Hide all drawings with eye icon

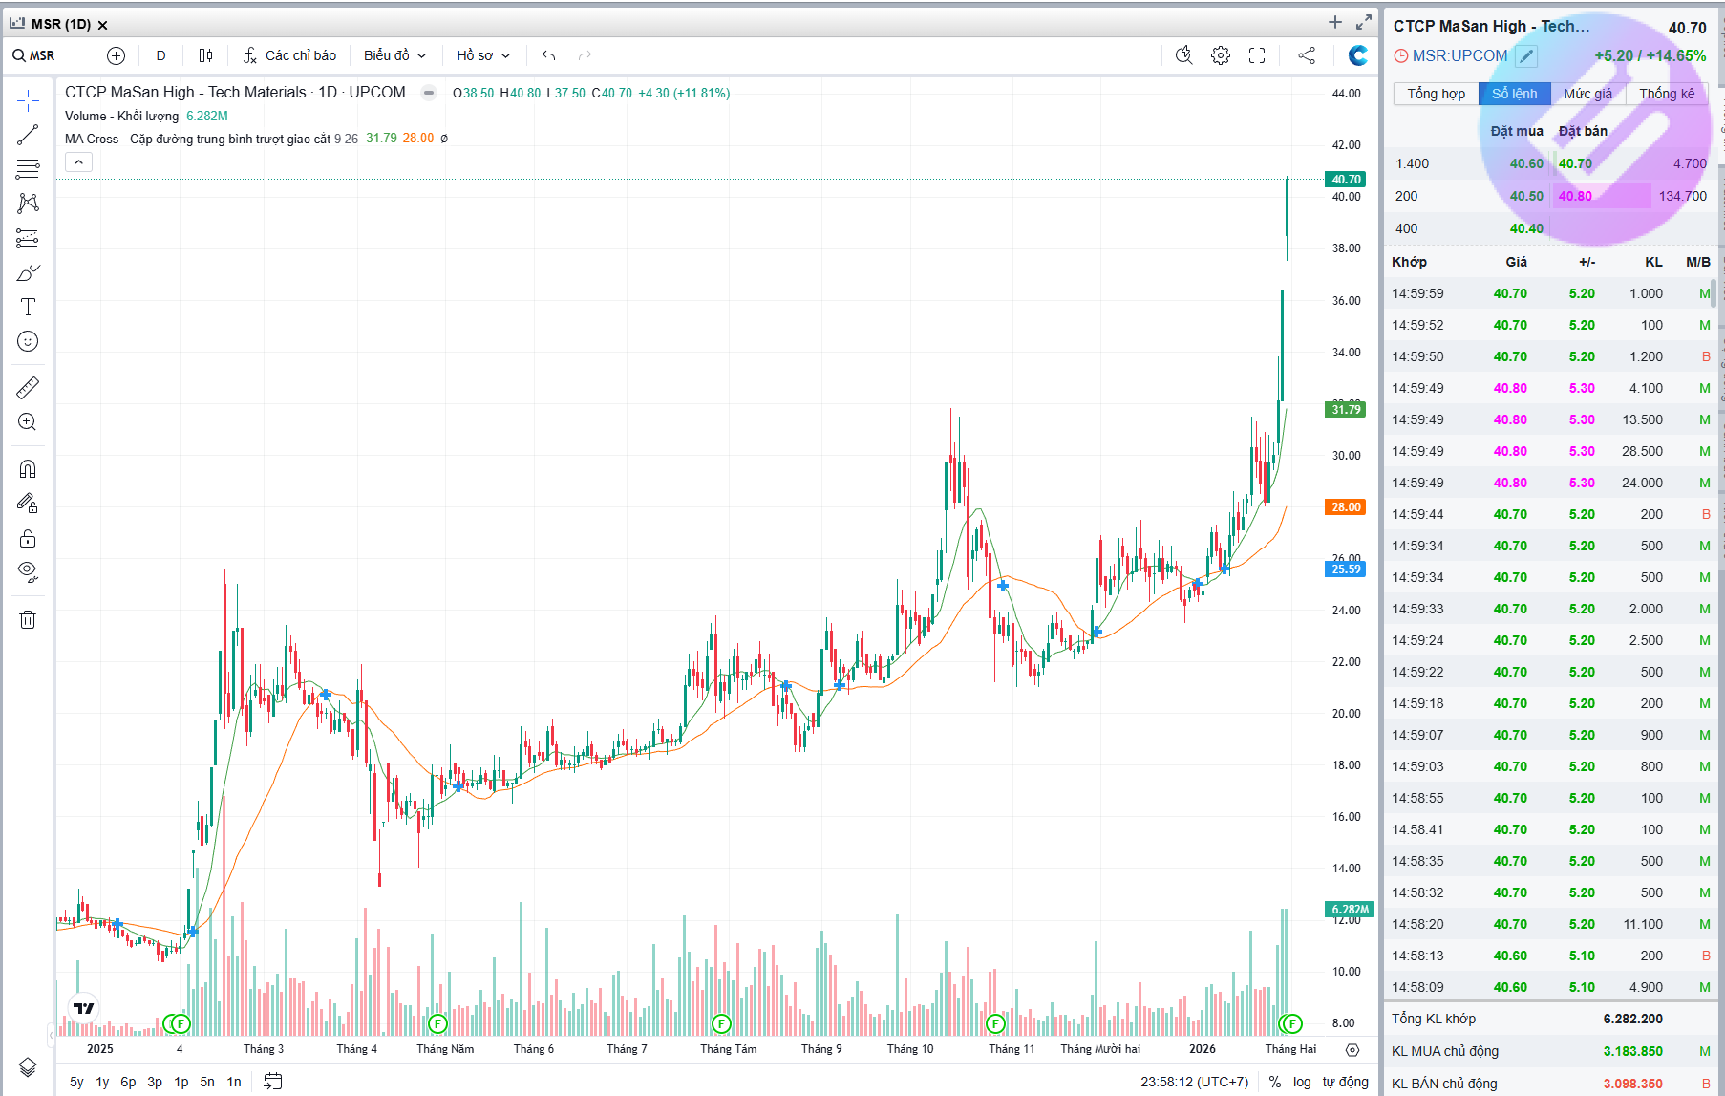(x=28, y=571)
